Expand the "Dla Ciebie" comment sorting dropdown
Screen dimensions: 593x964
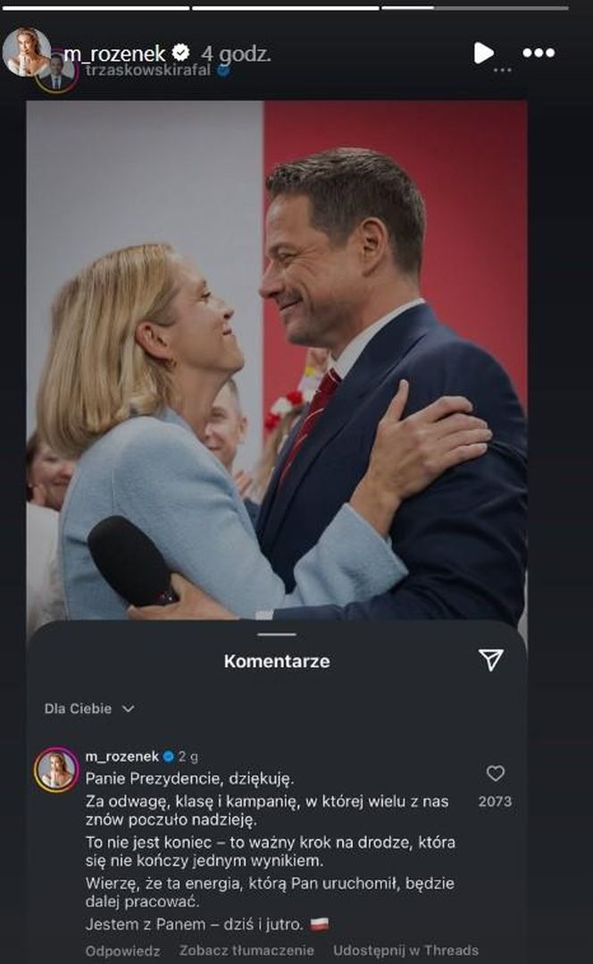(89, 708)
